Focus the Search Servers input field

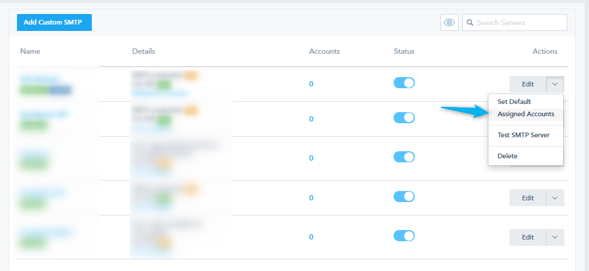pos(515,23)
